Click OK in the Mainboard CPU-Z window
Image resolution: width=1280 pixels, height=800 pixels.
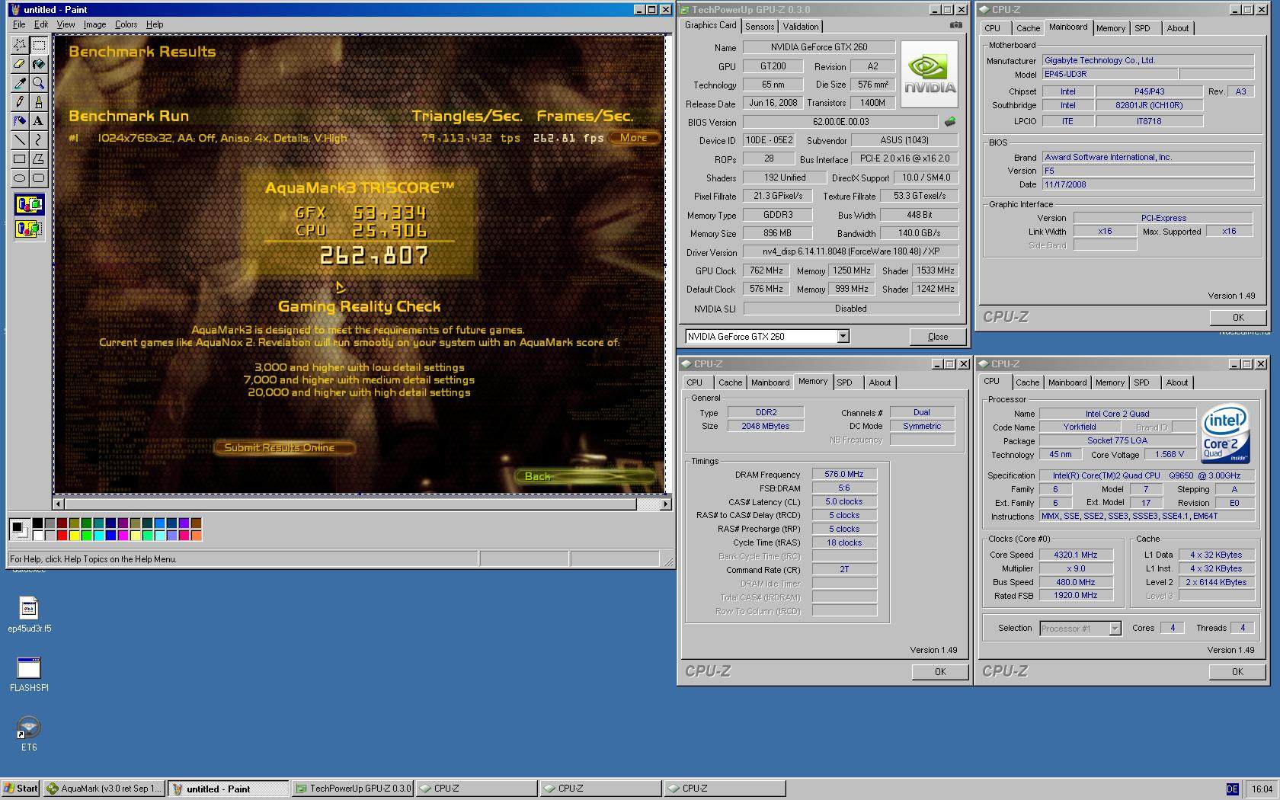tap(1238, 318)
